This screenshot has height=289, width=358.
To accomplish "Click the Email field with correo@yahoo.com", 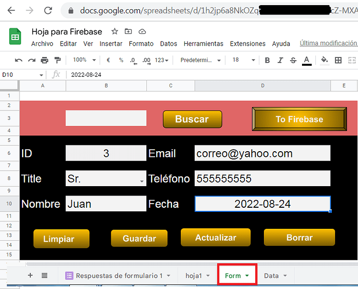I will coord(262,153).
